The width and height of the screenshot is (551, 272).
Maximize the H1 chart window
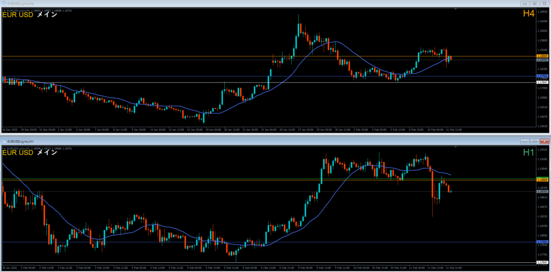[534, 141]
